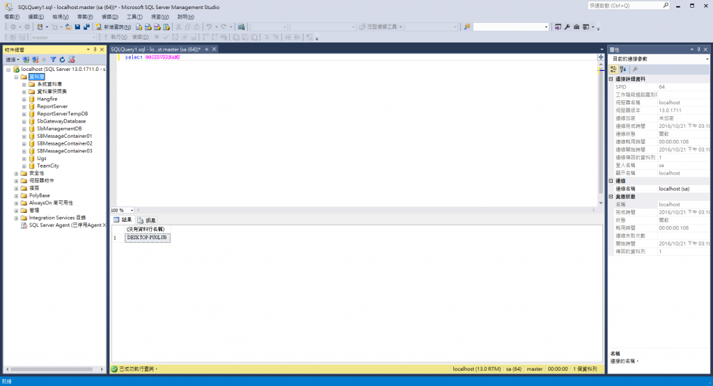The height and width of the screenshot is (386, 713).
Task: Click the Cut toolbar icon
Action: pos(179,27)
